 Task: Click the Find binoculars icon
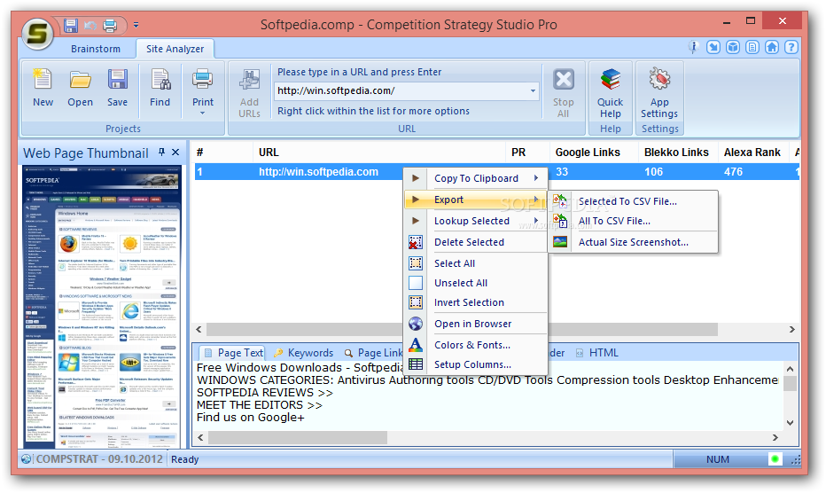tap(160, 80)
